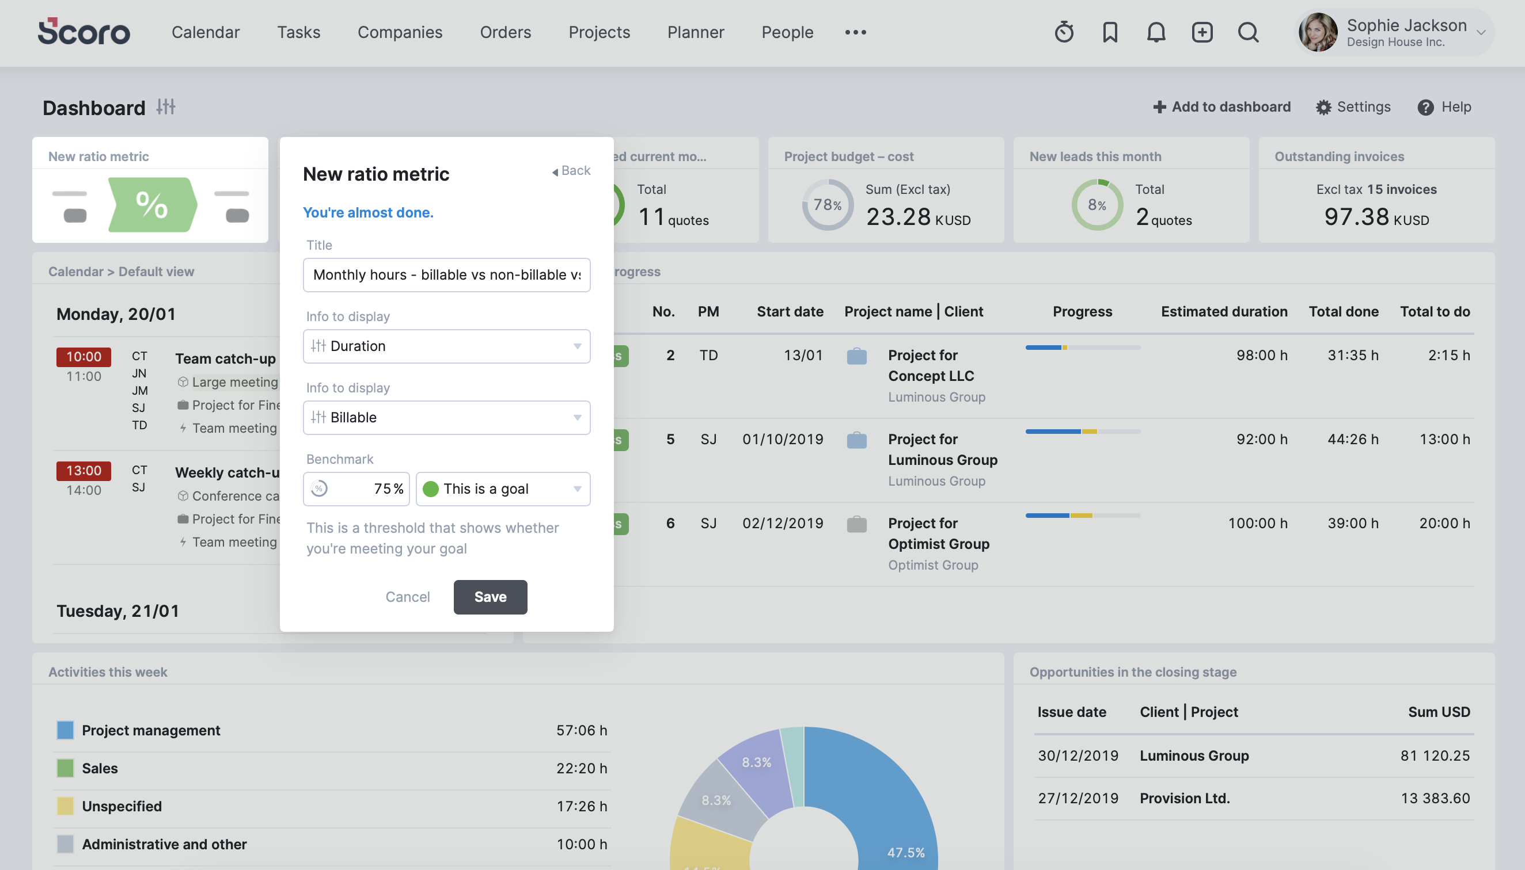1525x870 pixels.
Task: Click the plus icon of Add to dashboard
Action: [1159, 107]
